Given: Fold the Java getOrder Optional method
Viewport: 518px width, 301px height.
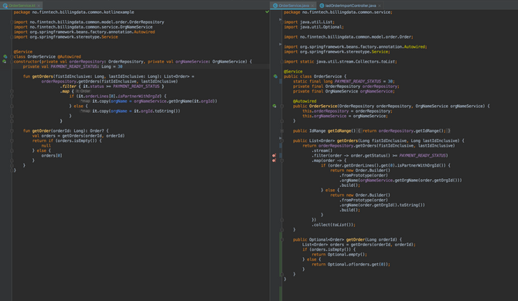Looking at the screenshot, I should point(281,240).
